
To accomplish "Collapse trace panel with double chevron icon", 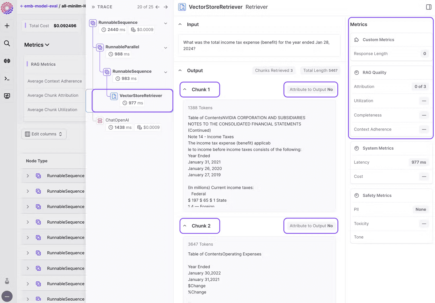I will (x=93, y=7).
